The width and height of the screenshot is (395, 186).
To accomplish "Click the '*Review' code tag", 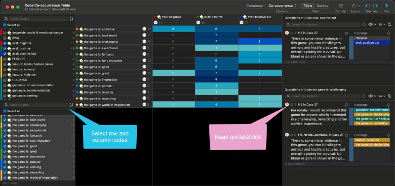I will (x=372, y=38).
